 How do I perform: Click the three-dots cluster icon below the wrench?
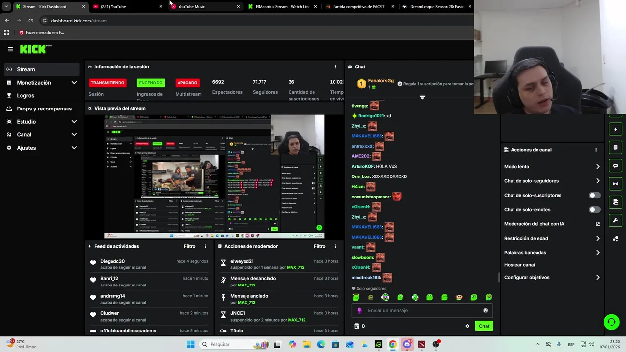pos(615,239)
